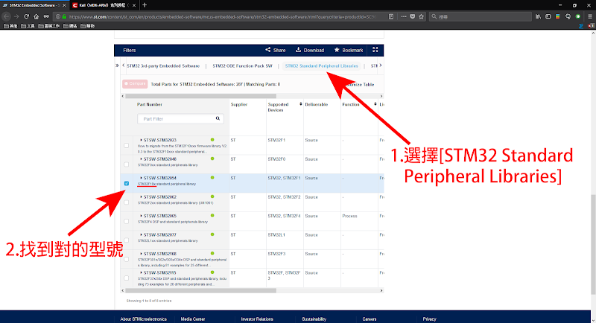Image resolution: width=596 pixels, height=323 pixels.
Task: Focus the browser search box
Action: 481,16
